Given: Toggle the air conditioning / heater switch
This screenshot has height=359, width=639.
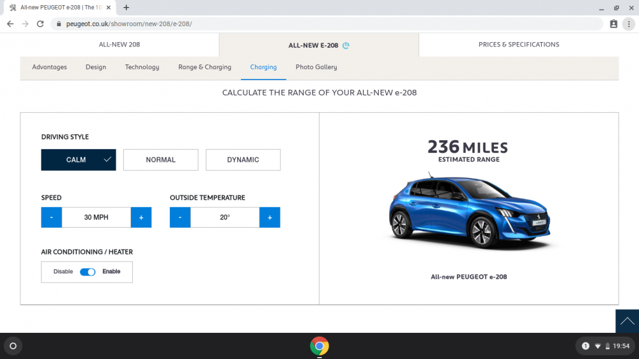Looking at the screenshot, I should click(88, 272).
